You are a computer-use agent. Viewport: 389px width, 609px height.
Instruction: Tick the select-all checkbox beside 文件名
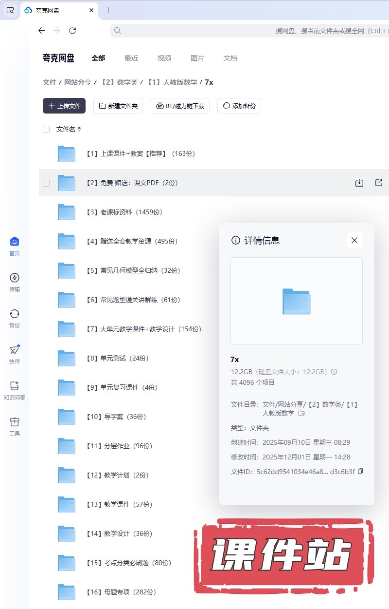pyautogui.click(x=46, y=129)
